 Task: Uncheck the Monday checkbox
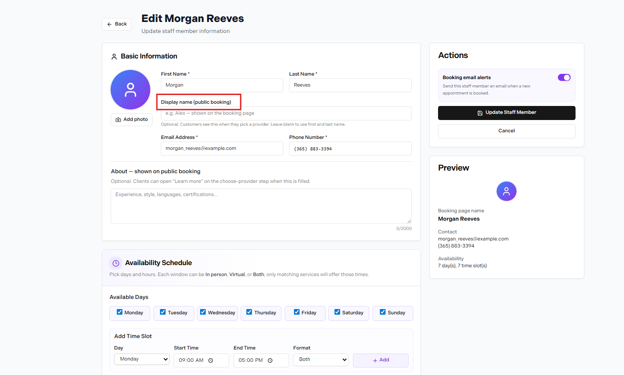tap(119, 312)
